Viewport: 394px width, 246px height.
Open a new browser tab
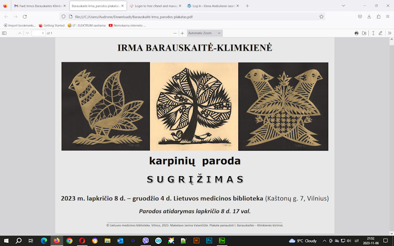247,6
